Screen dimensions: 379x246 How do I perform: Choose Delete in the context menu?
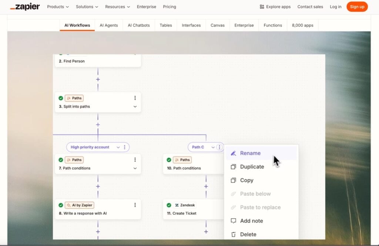pos(261,234)
